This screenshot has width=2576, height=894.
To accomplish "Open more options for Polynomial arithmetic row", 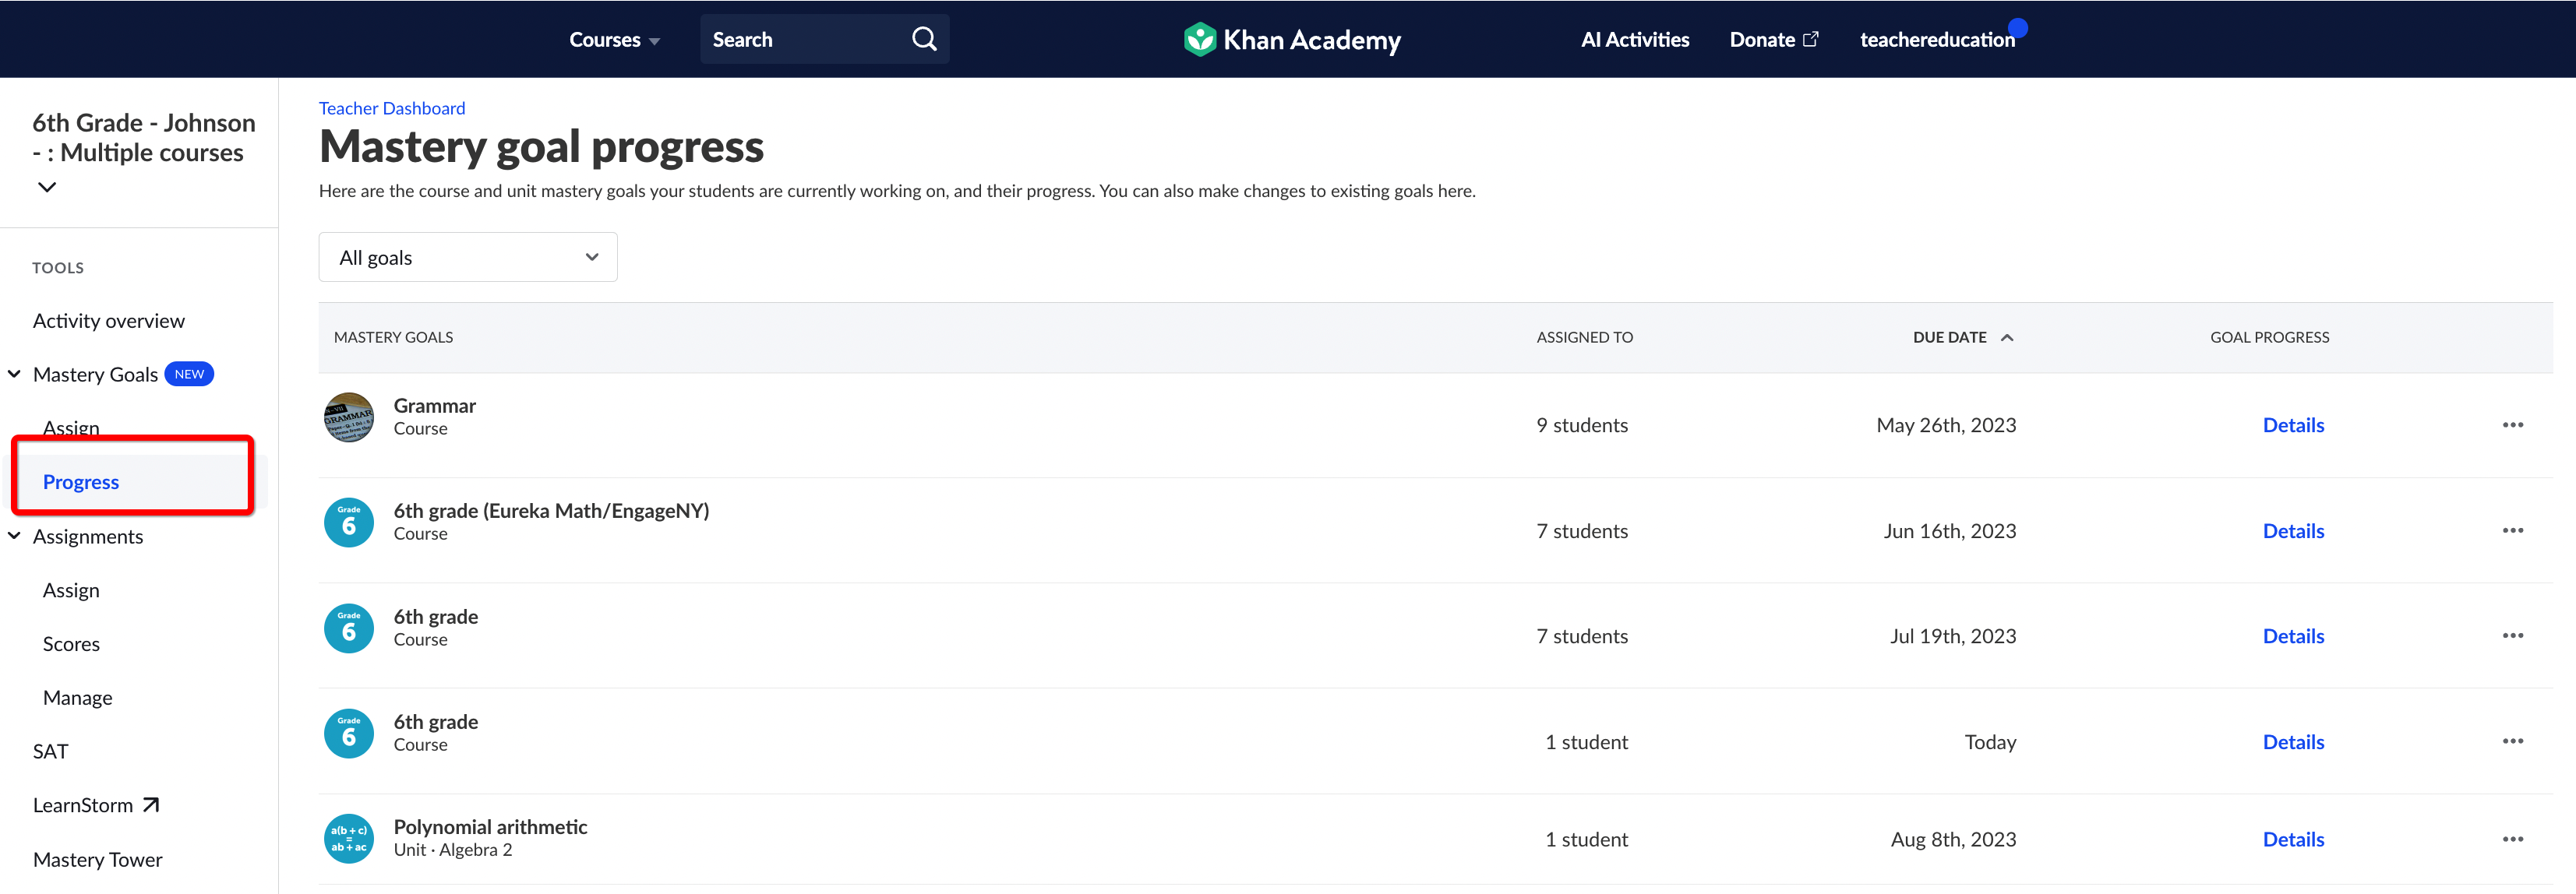I will click(2512, 839).
